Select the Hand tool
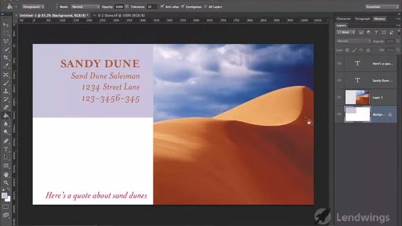Screen dimensions: 402x226 point(6,175)
